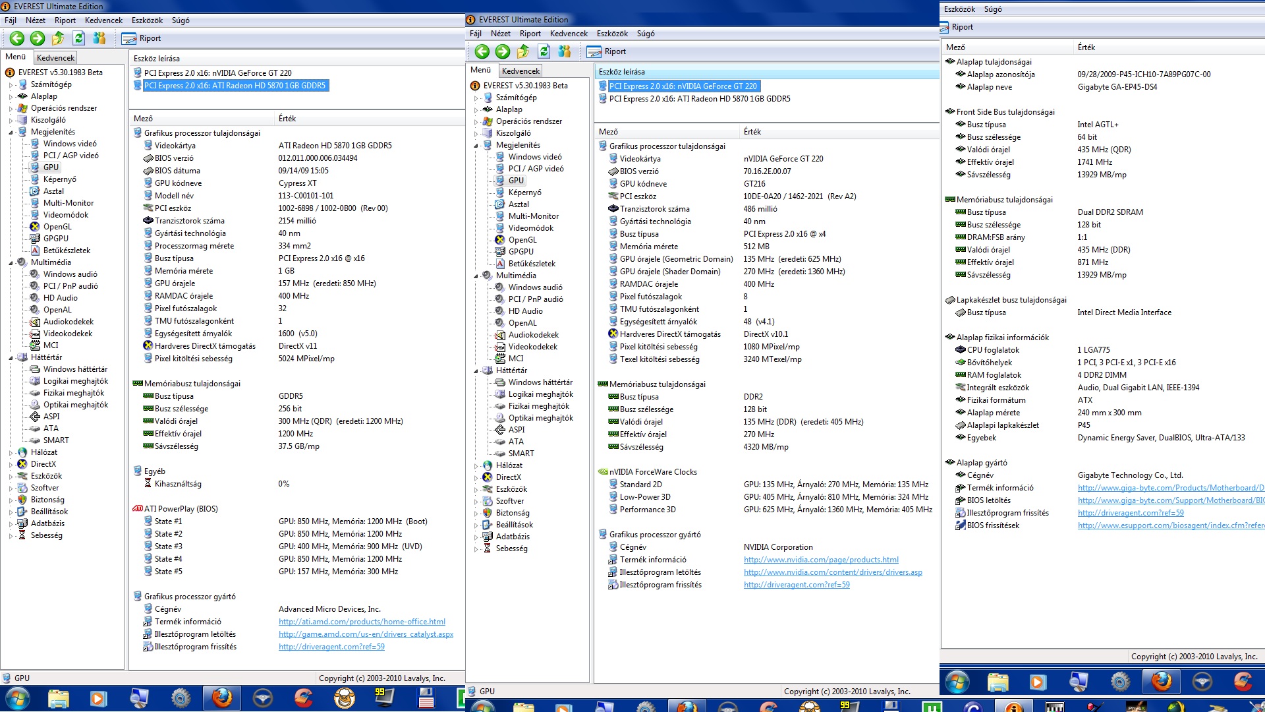Select ATI Radeon HD 5870 device in left window

235,86
